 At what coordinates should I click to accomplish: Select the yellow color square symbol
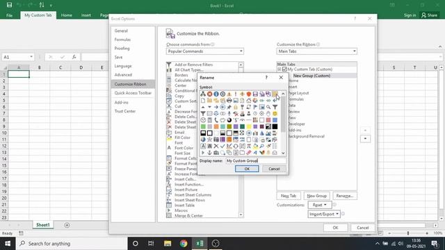(x=249, y=126)
